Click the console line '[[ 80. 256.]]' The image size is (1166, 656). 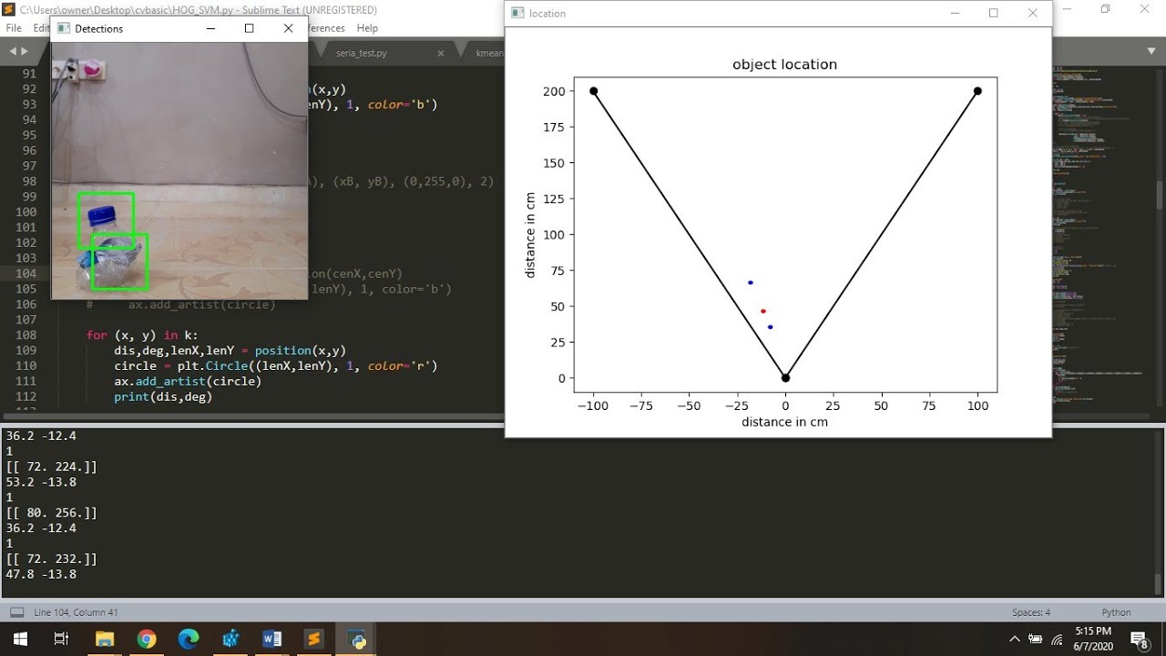51,513
